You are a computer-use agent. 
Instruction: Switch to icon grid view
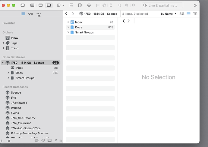[182, 14]
